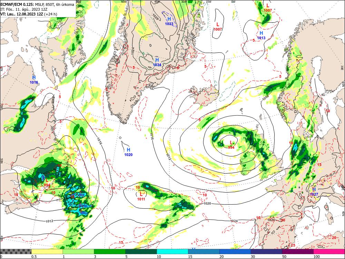345x259 pixels.
Task: Pick the steel blue 15–20 legend swatch
Action: [204, 251]
